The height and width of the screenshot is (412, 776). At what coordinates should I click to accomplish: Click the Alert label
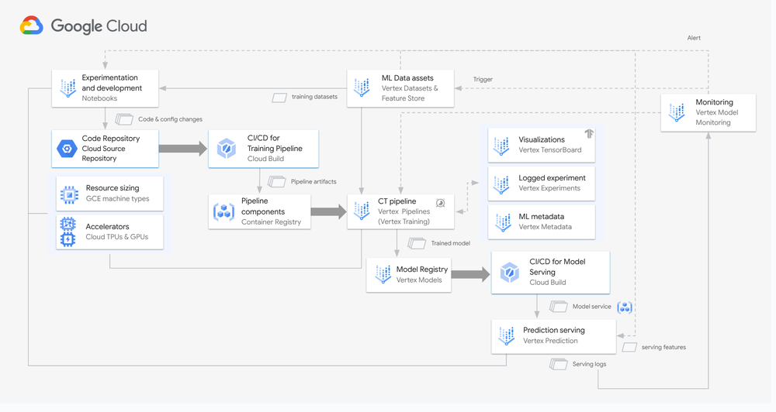tap(693, 37)
